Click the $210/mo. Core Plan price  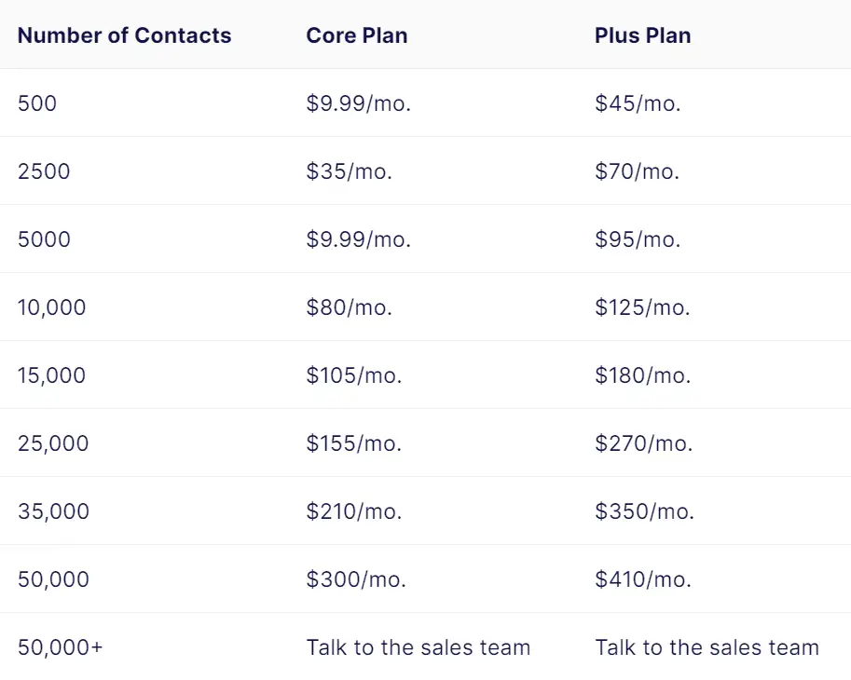click(x=354, y=511)
